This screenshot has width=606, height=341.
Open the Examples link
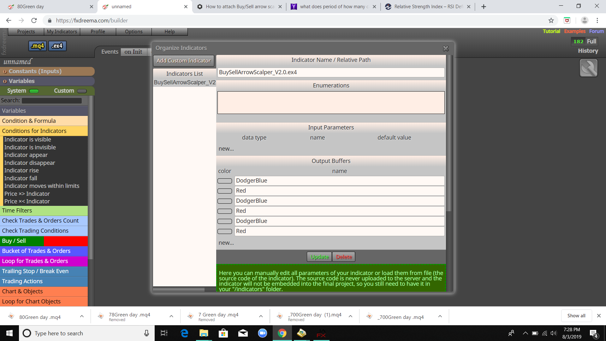coord(575,31)
